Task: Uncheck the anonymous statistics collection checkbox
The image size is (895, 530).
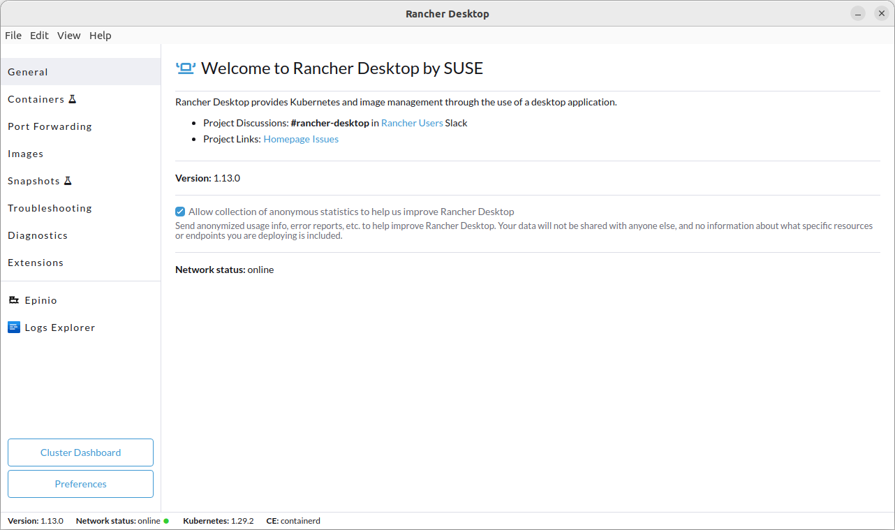Action: [181, 212]
